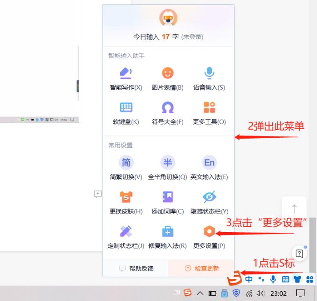Click the question mark help button
317x301 pixels.
[x=299, y=253]
